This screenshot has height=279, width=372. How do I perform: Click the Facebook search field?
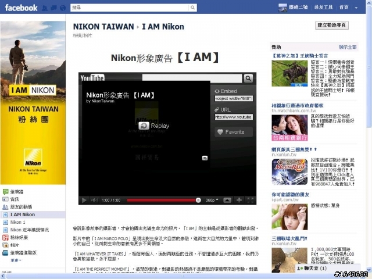(130, 8)
